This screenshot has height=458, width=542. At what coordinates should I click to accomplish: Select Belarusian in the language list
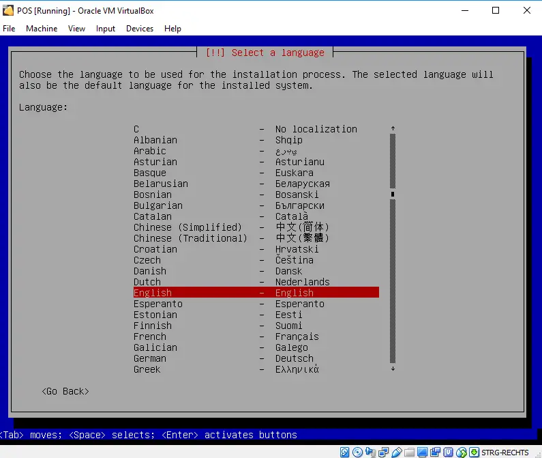pyautogui.click(x=256, y=184)
